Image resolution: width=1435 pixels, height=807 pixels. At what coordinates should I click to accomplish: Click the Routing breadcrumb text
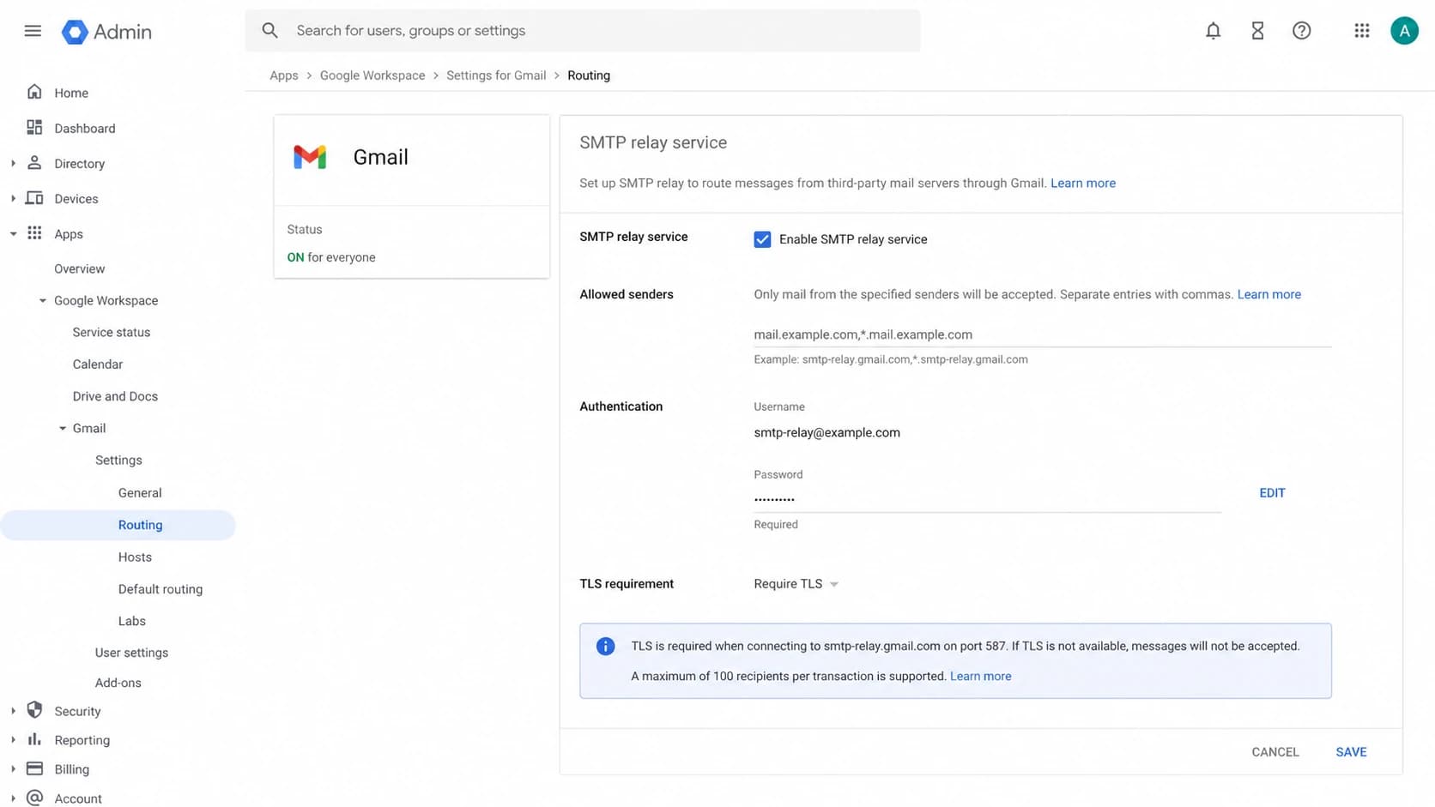[589, 75]
